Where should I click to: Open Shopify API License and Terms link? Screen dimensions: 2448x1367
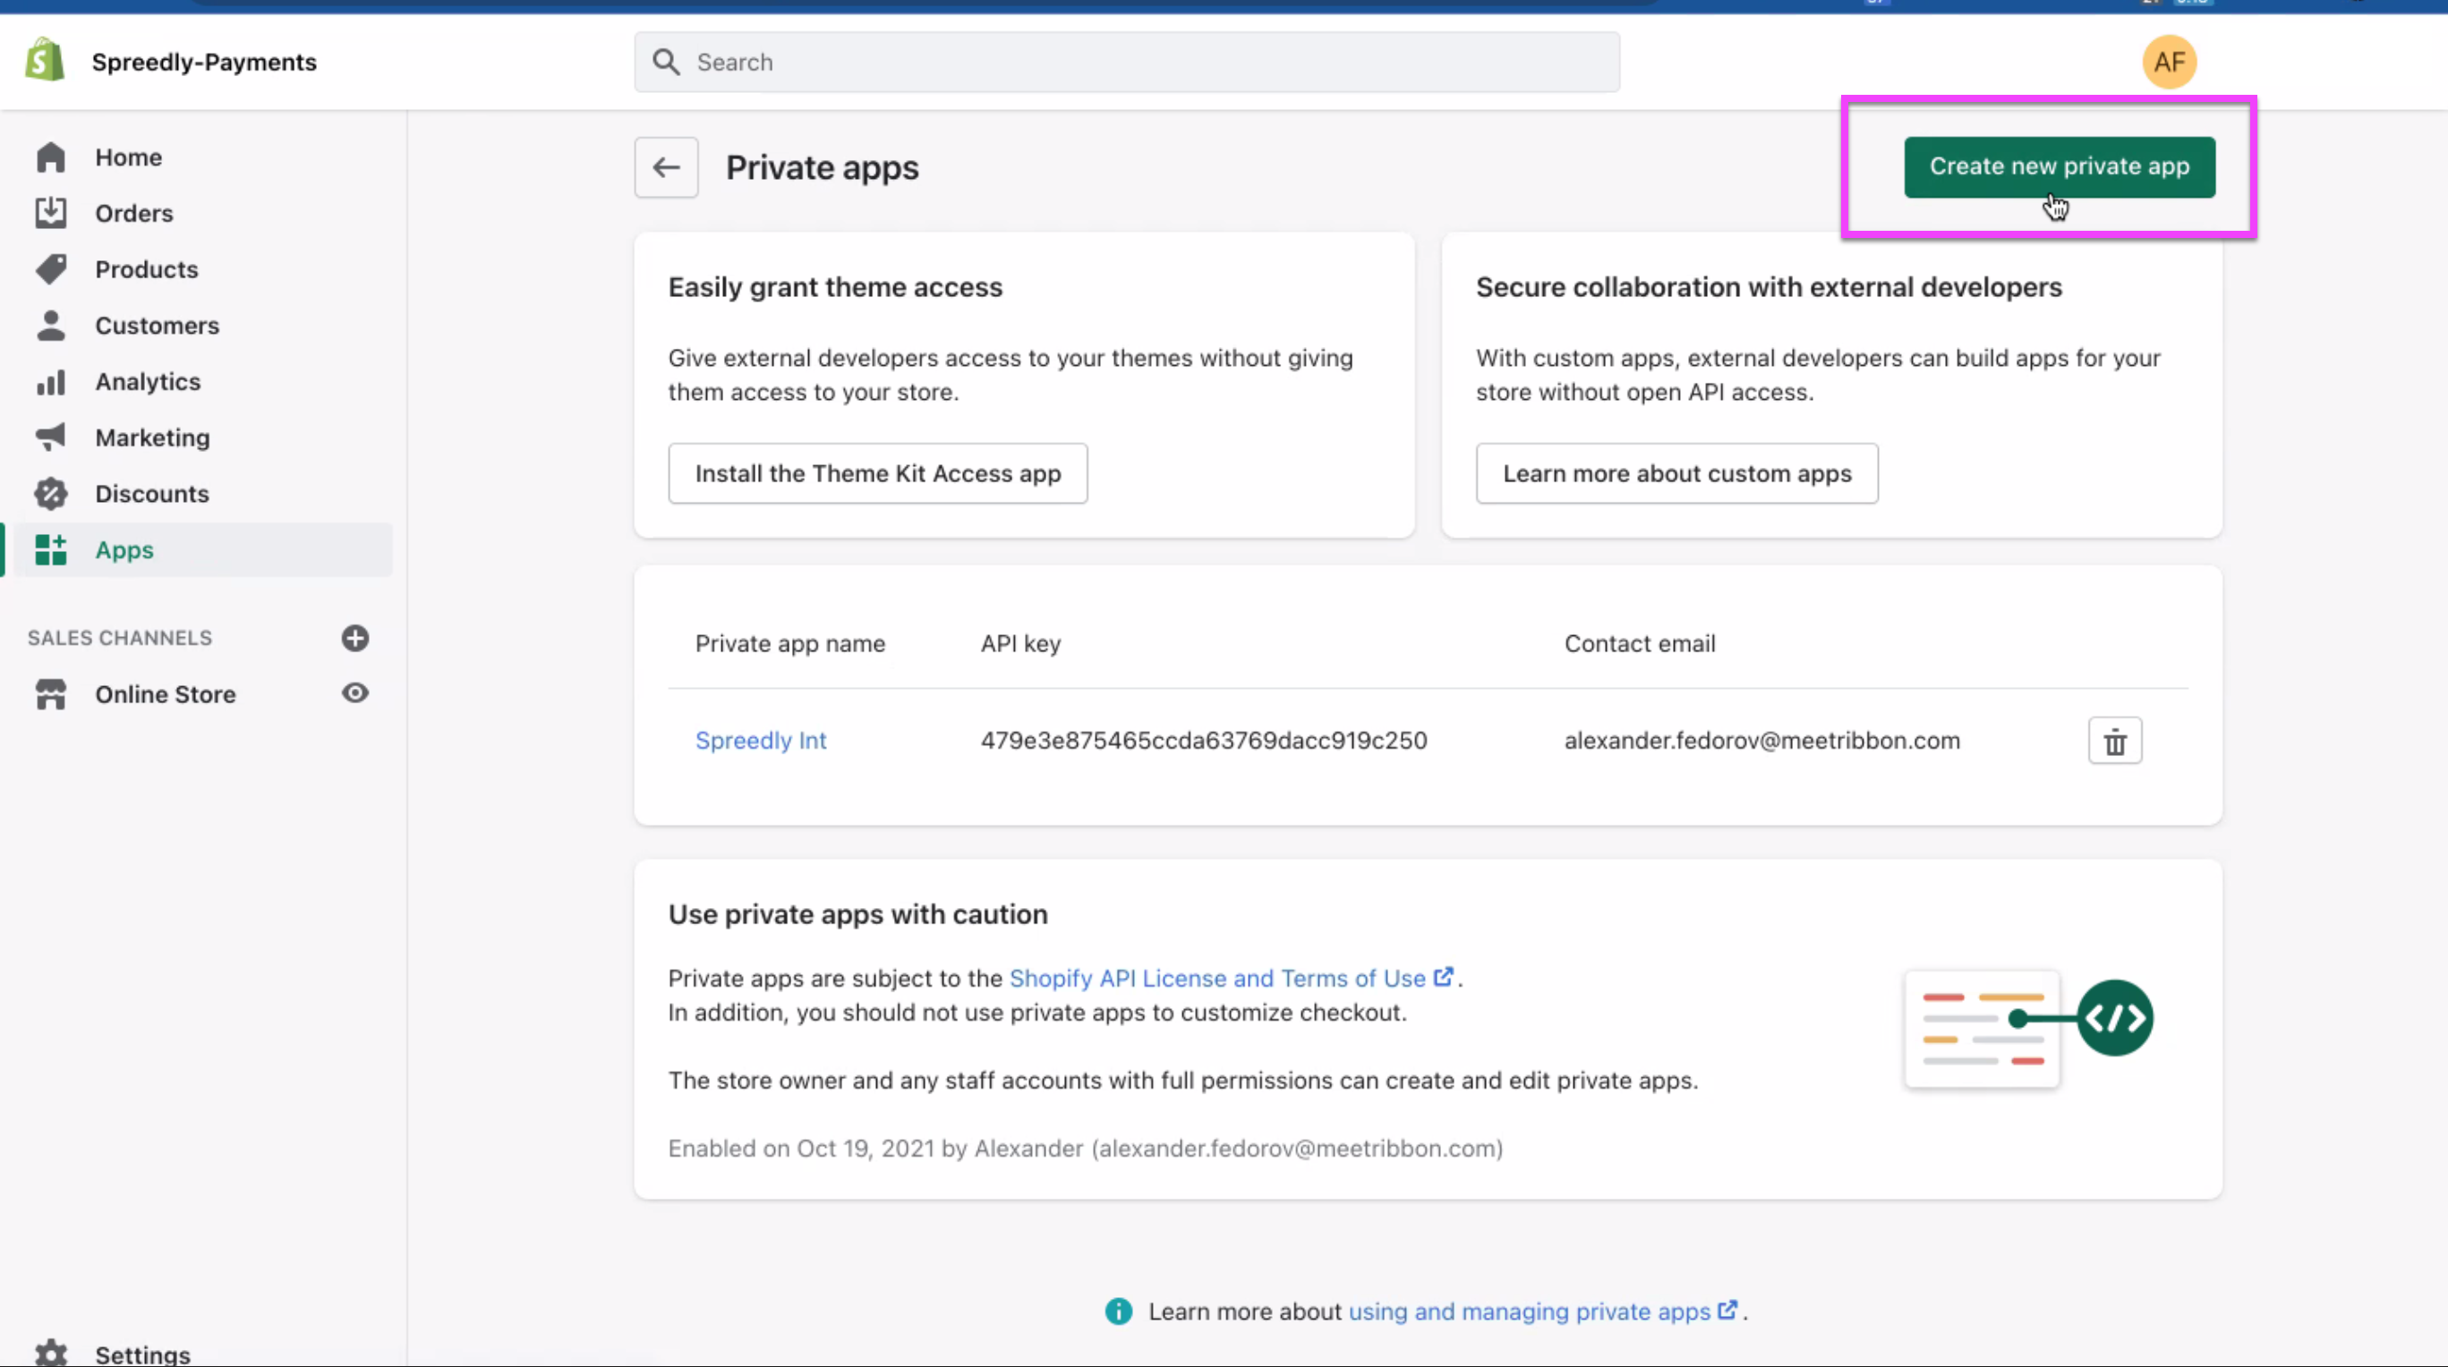click(x=1216, y=978)
